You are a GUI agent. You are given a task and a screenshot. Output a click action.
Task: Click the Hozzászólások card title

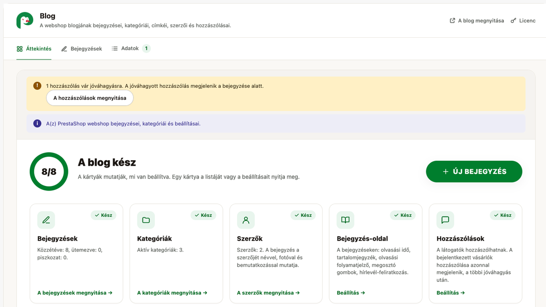460,239
